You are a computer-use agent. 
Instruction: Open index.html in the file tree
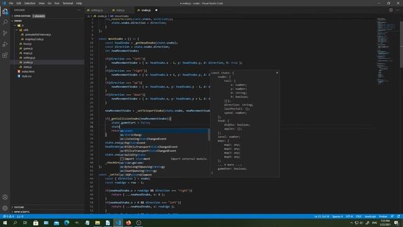28,71
